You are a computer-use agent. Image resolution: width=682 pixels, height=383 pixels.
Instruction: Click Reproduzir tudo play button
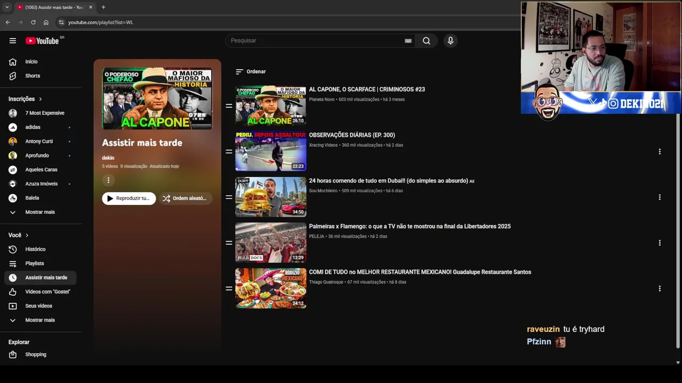[x=129, y=198]
